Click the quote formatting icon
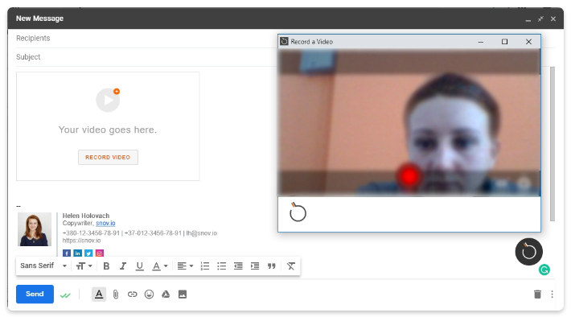Image resolution: width=571 pixels, height=317 pixels. pos(272,266)
